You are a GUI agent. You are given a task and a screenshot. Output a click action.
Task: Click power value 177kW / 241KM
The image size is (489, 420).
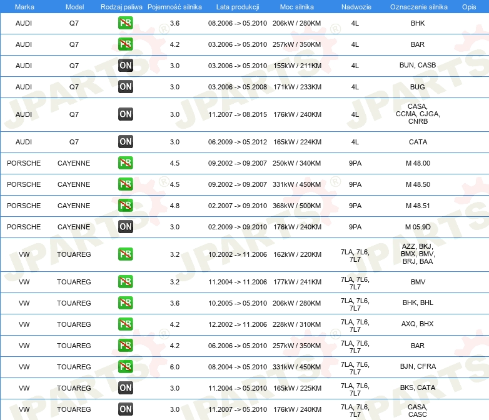point(297,282)
